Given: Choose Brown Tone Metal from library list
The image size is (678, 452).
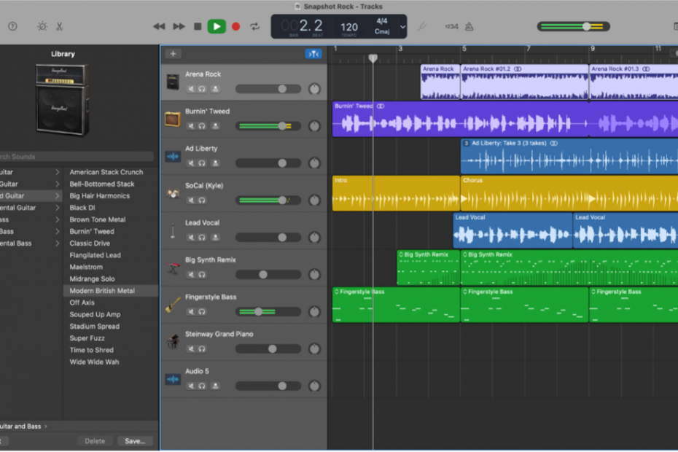Looking at the screenshot, I should tap(98, 219).
